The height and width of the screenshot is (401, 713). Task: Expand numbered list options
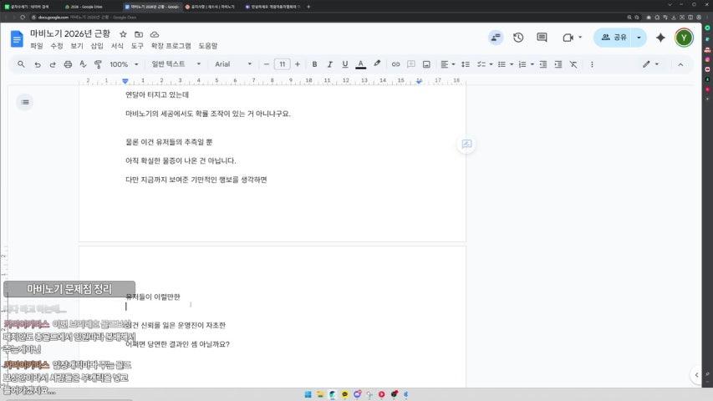coord(532,64)
